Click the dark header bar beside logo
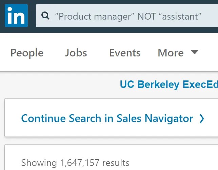This screenshot has height=170, width=218. tap(32, 30)
